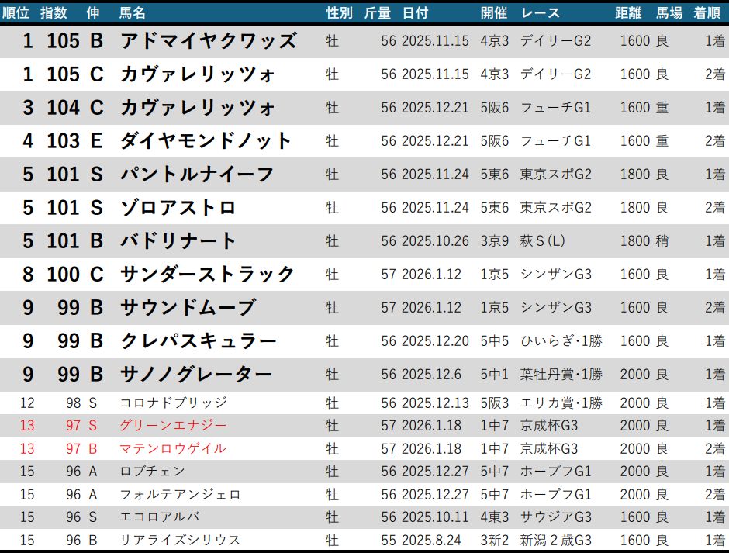Viewport: 729px width, 553px height.
Task: Select horse ダイヤモンドノット
Action: (206, 141)
